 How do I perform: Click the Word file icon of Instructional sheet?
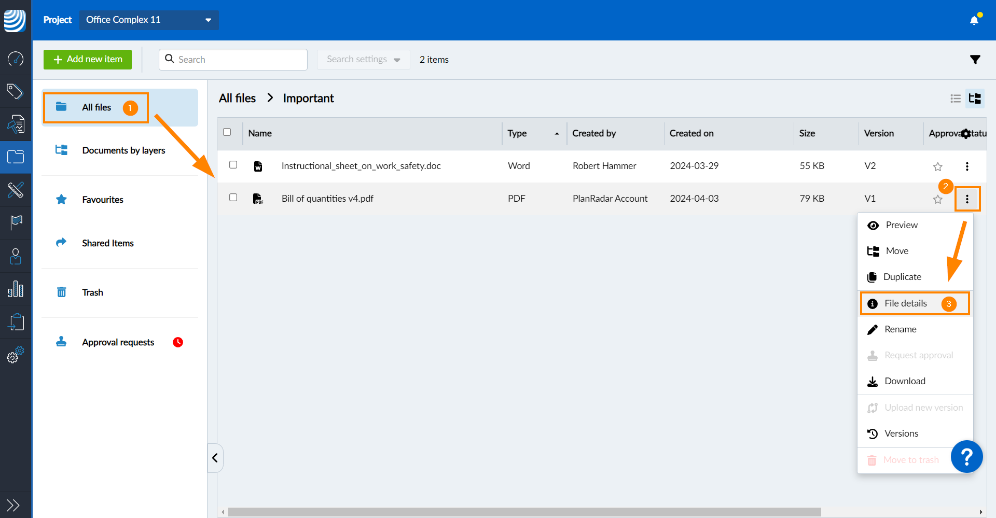tap(258, 166)
